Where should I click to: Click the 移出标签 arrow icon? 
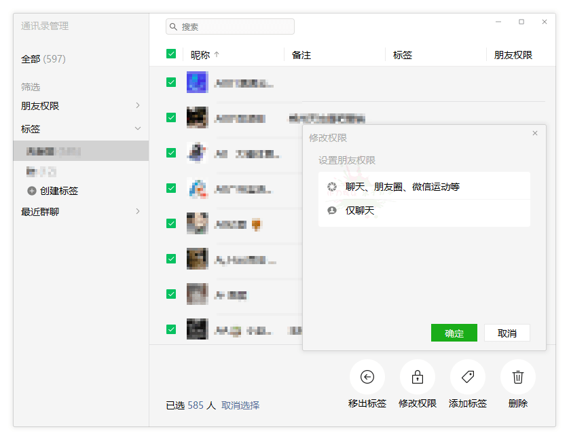(x=367, y=376)
